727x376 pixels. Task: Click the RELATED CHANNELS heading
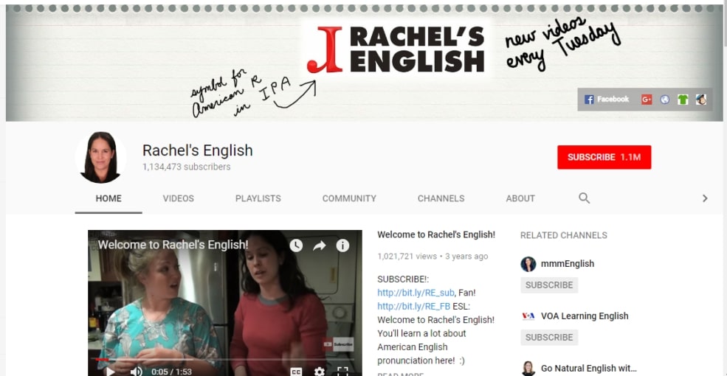coord(563,235)
